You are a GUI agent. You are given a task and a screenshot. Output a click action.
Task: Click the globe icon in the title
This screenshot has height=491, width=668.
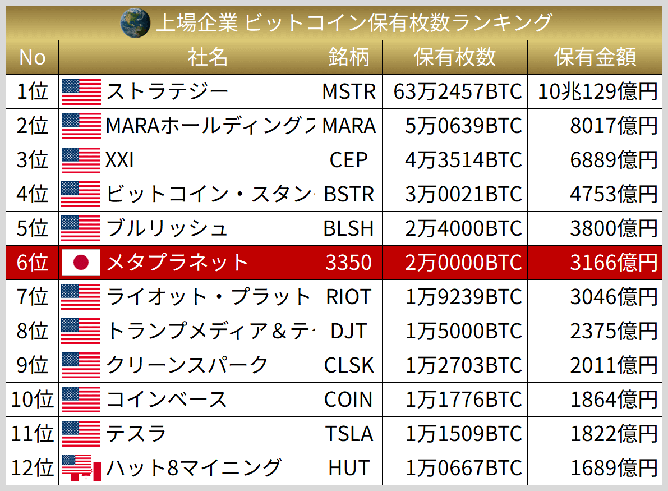tap(135, 23)
